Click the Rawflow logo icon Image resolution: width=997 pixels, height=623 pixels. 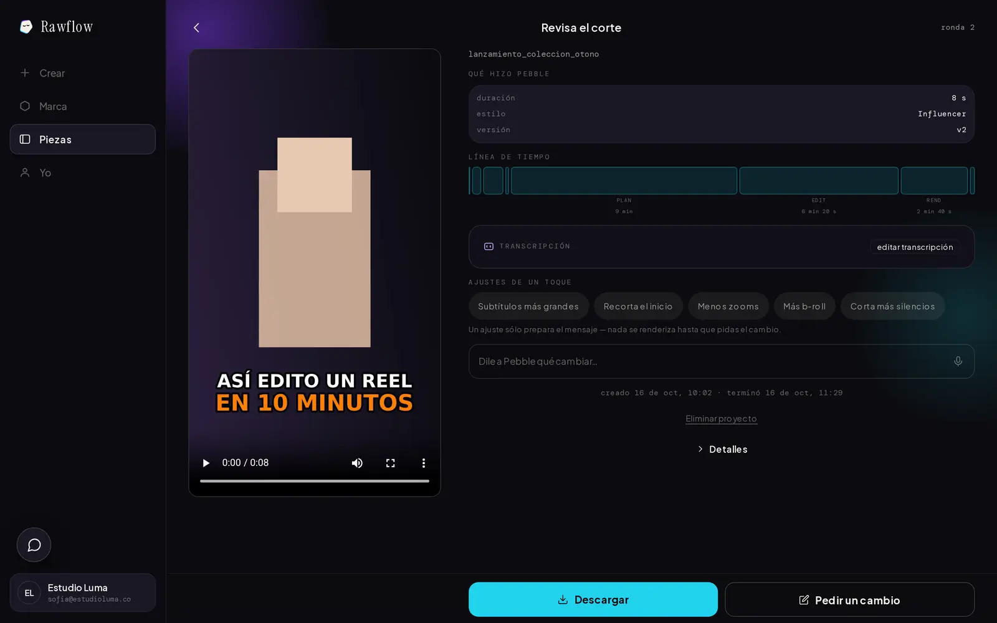[x=26, y=27]
